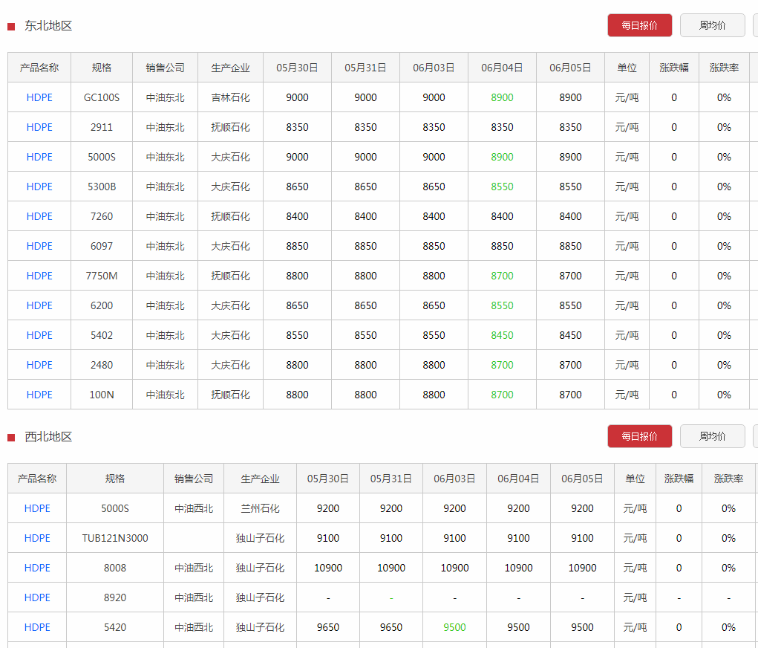Screen dimensions: 758x648
Task: Open HDPE link in 6097 row
Action: point(39,246)
